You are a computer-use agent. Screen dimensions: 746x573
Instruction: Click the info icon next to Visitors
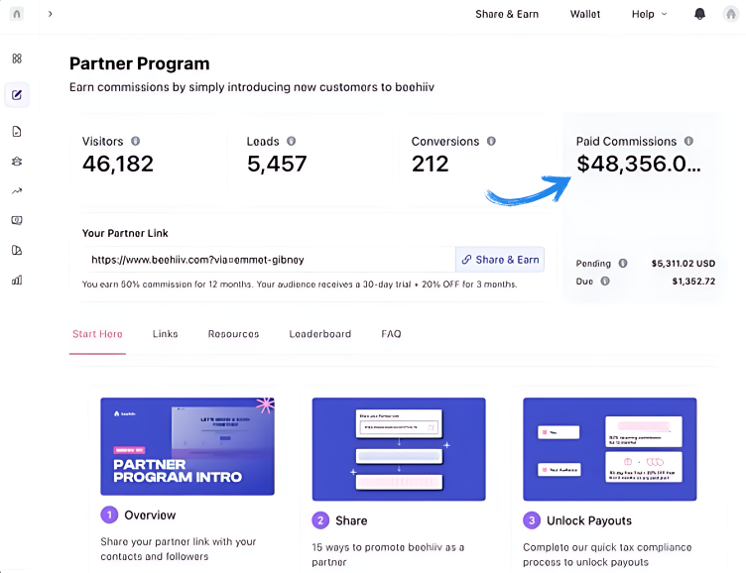coord(136,141)
